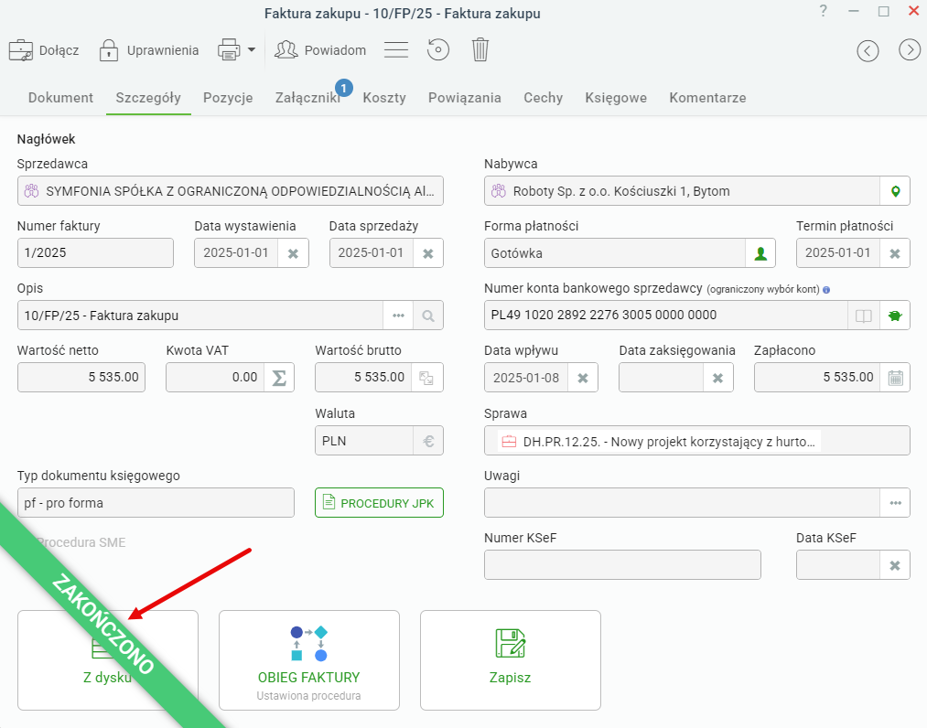Clear the Data wpływu date

tap(583, 378)
